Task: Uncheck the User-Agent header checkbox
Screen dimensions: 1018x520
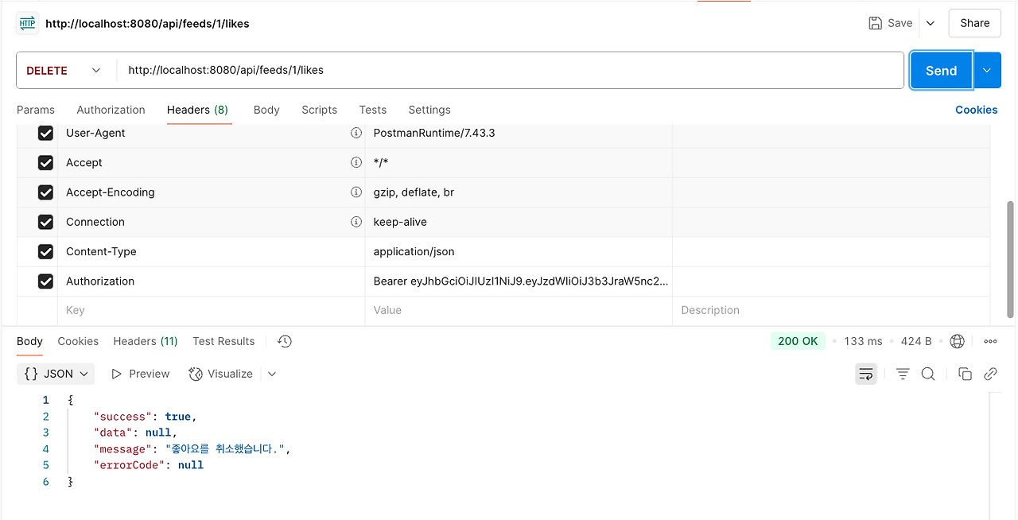Action: coord(45,133)
